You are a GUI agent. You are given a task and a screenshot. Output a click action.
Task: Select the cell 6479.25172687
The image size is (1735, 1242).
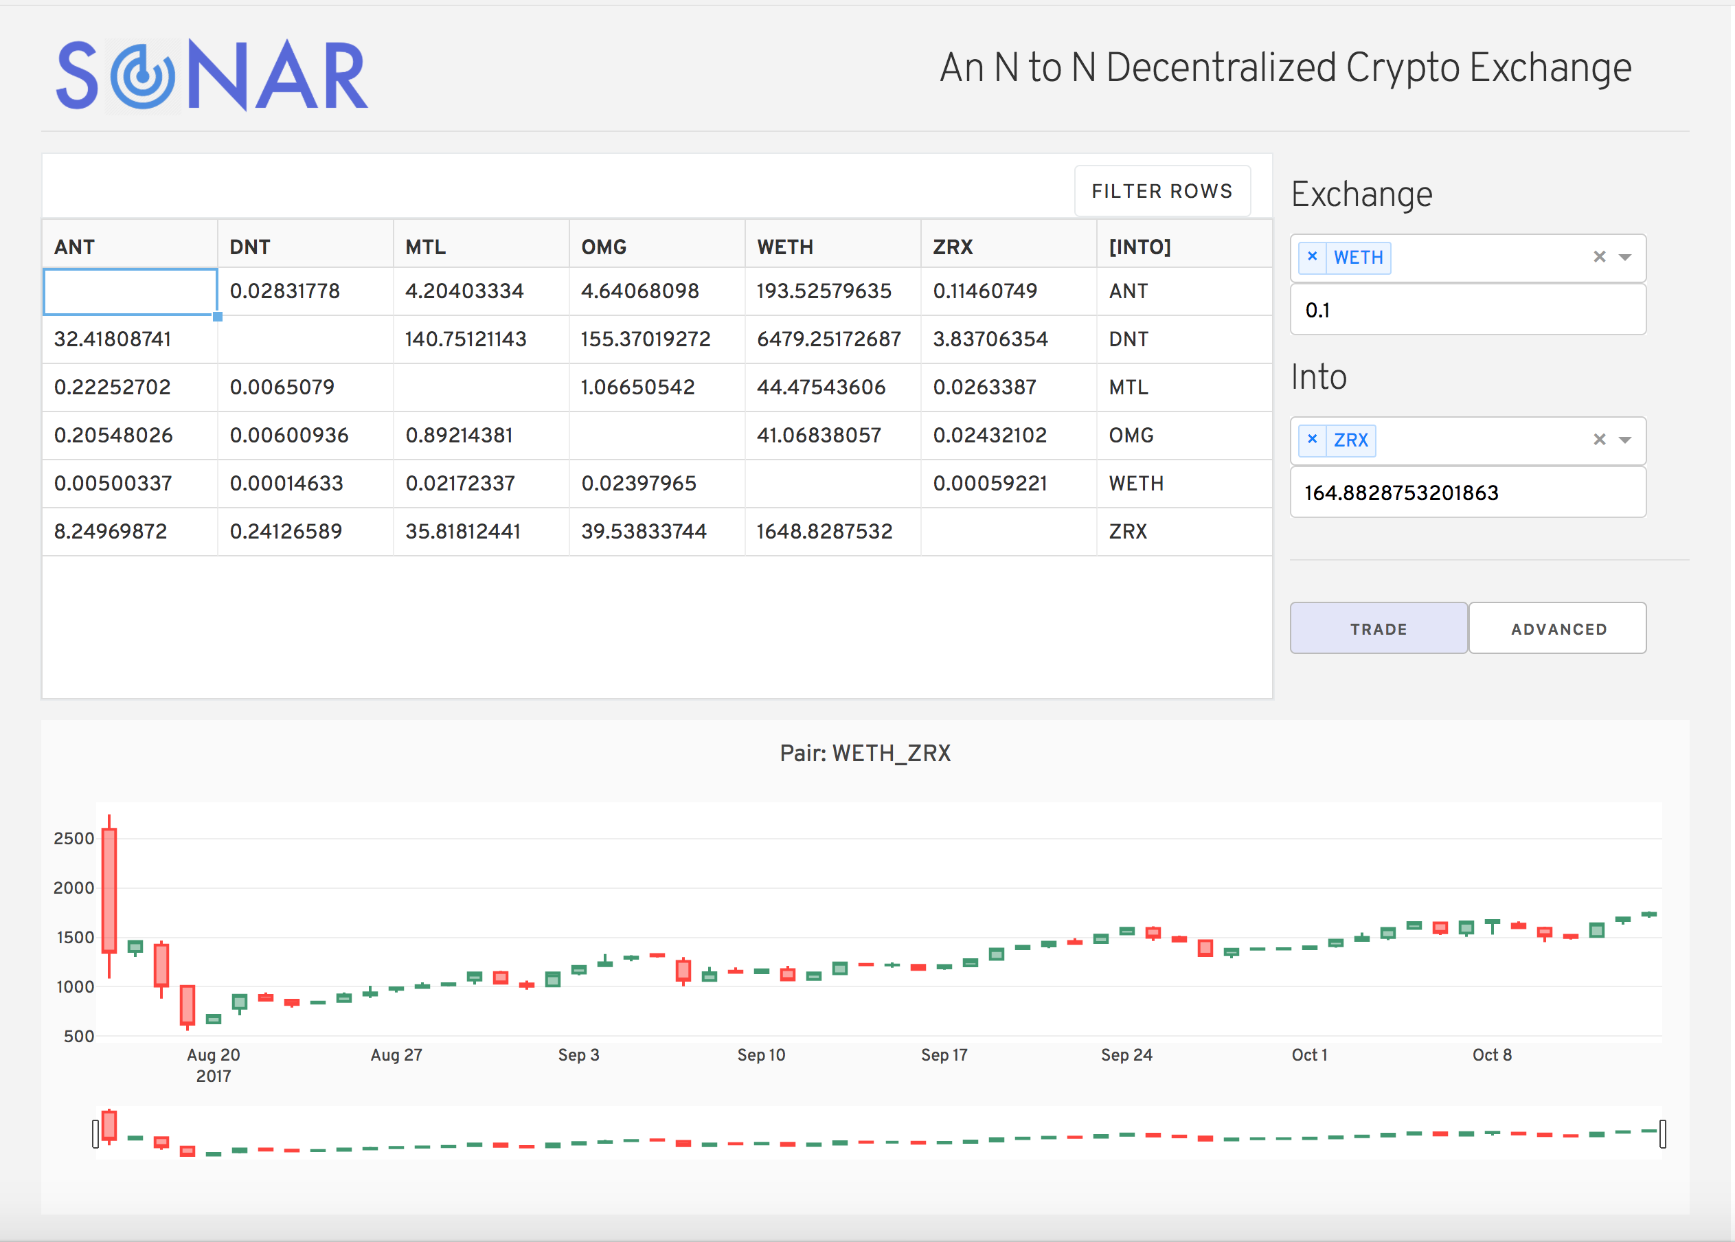(829, 339)
